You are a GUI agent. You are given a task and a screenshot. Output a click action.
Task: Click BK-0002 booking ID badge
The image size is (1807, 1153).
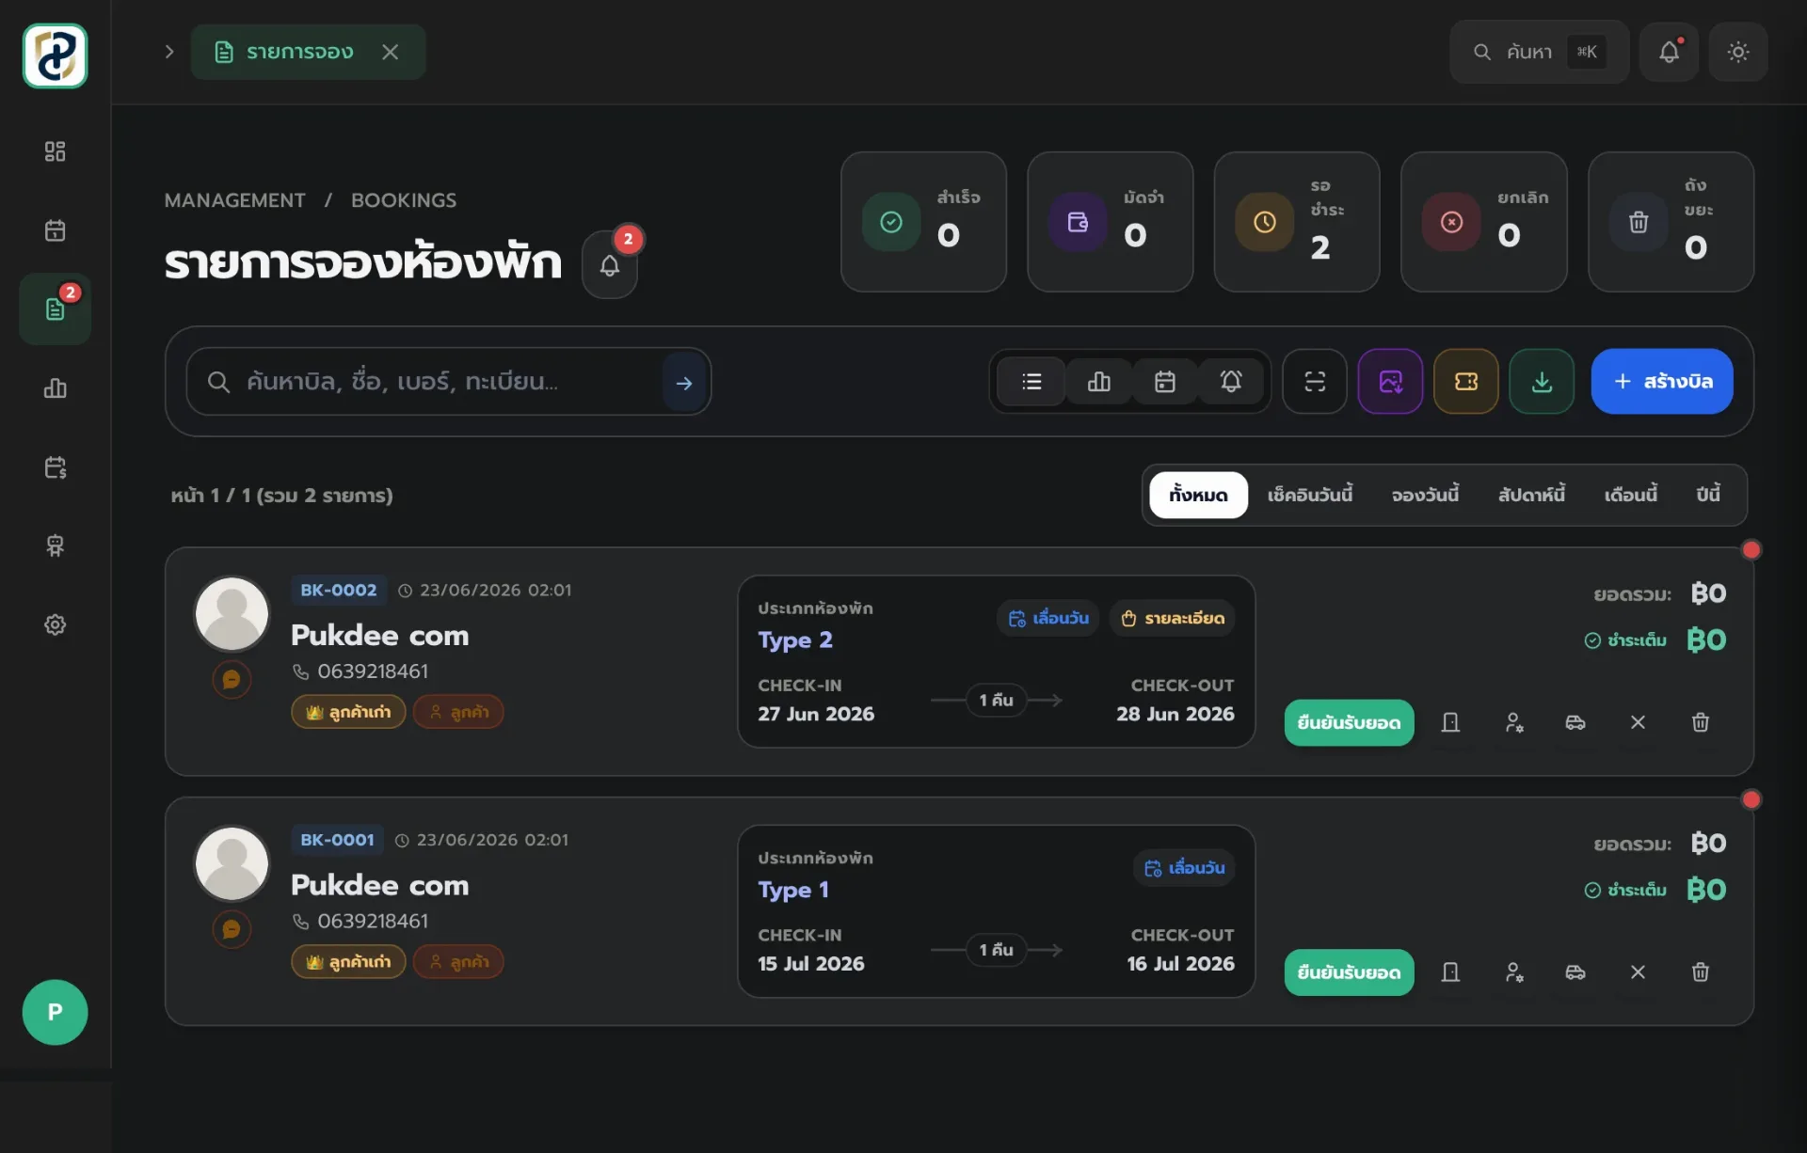pyautogui.click(x=338, y=590)
